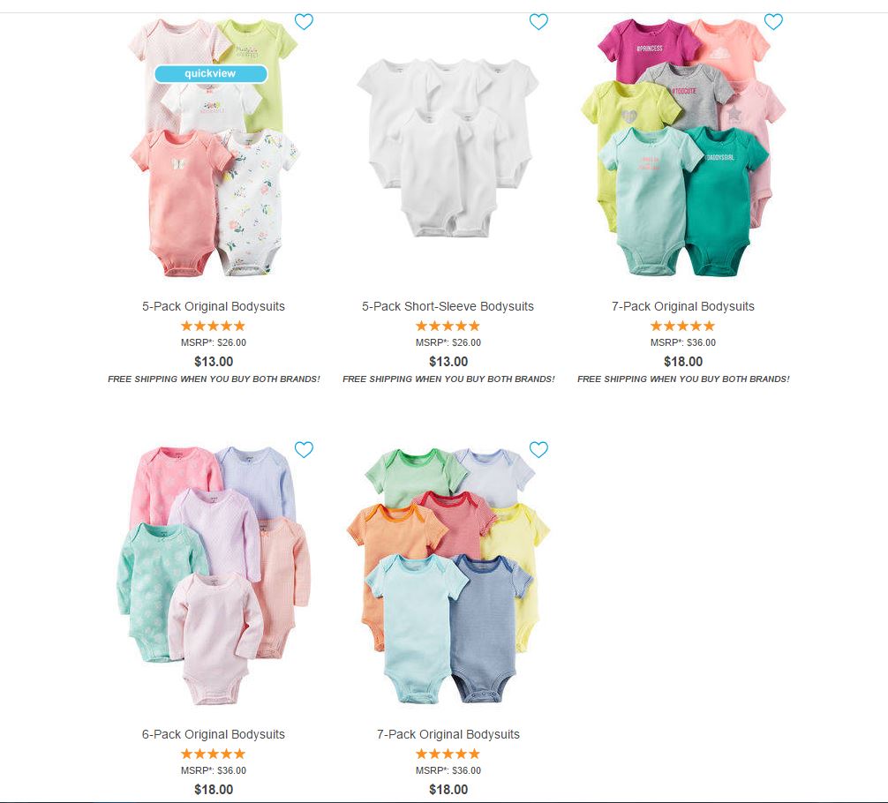This screenshot has width=888, height=803.
Task: Open the 5-Pack Original Bodysuits title link
Action: point(214,306)
